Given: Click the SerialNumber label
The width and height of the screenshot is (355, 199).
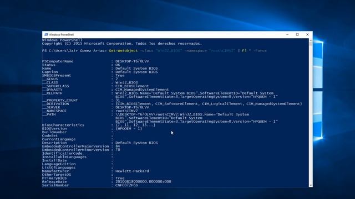Looking at the screenshot, I should 55,185.
